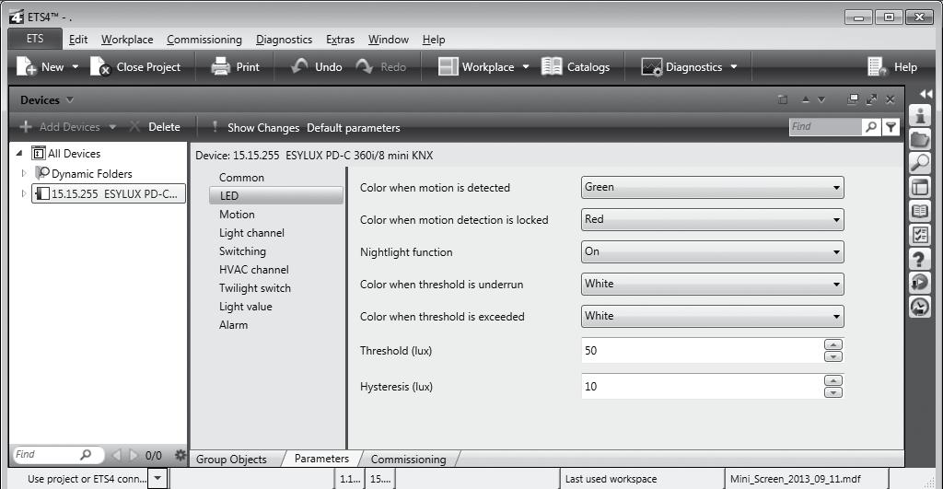Open the Nightlight function dropdown
The width and height of the screenshot is (943, 489).
[712, 251]
